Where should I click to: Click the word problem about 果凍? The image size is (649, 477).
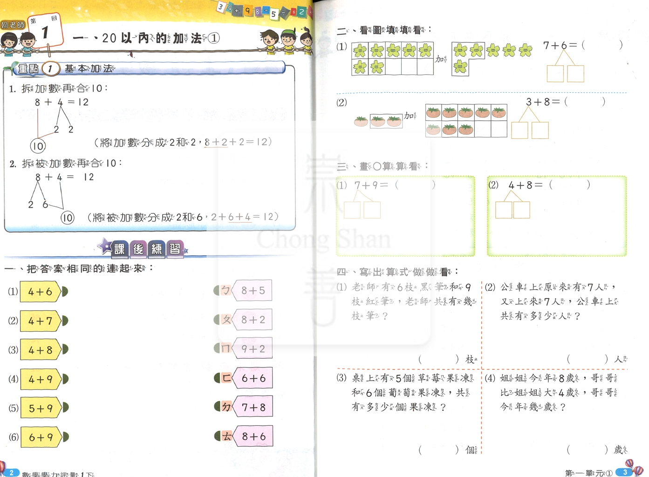(405, 392)
